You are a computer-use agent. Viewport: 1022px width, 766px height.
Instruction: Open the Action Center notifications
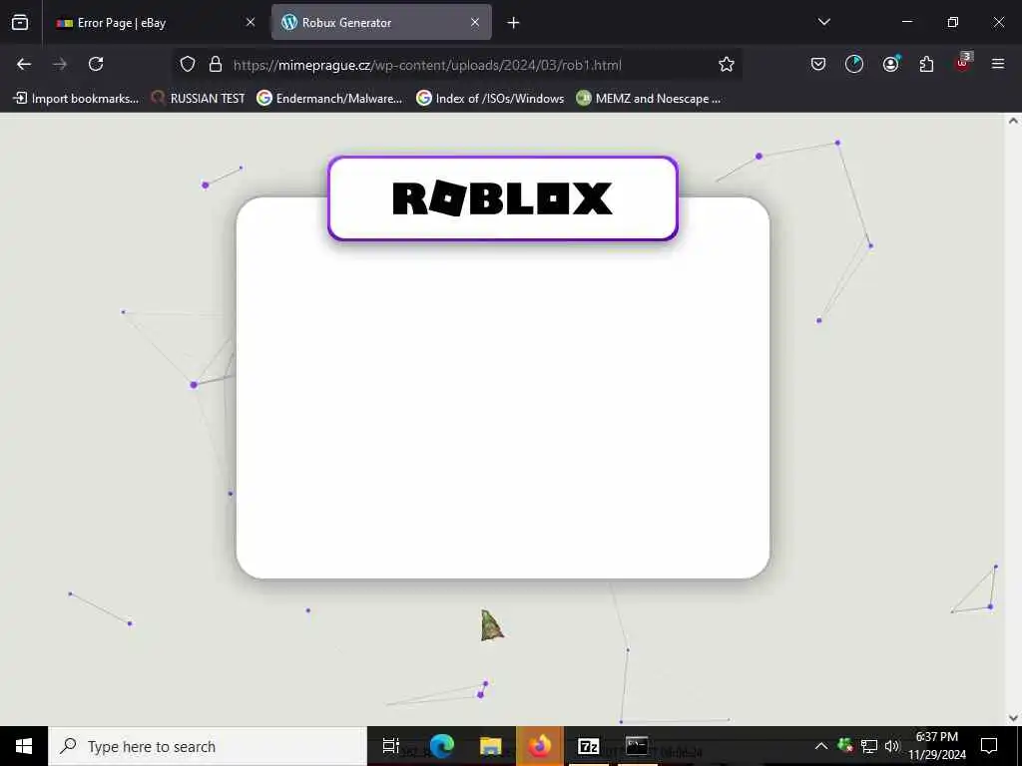989,746
